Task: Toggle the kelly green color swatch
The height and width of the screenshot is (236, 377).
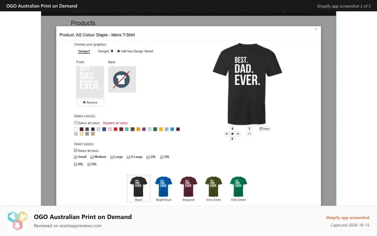Action: (x=155, y=129)
